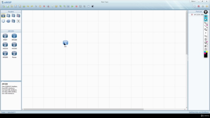Open an existing topology file
The width and height of the screenshot is (210, 118).
[x=12, y=6]
